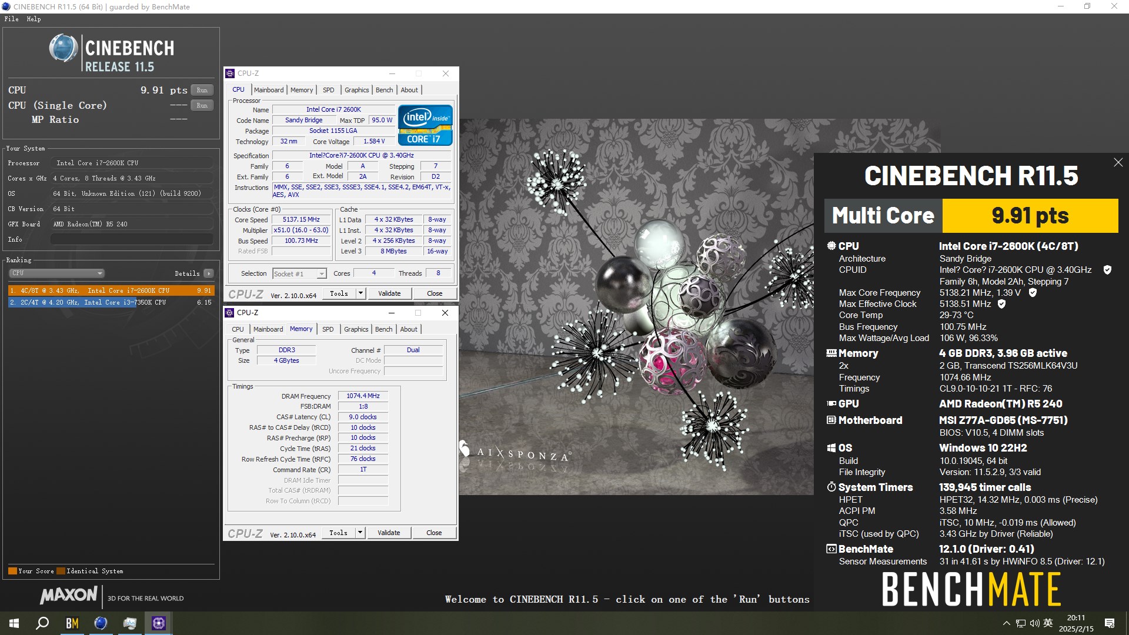The height and width of the screenshot is (635, 1129).
Task: Select the i7-2600K ranking row
Action: pyautogui.click(x=111, y=290)
